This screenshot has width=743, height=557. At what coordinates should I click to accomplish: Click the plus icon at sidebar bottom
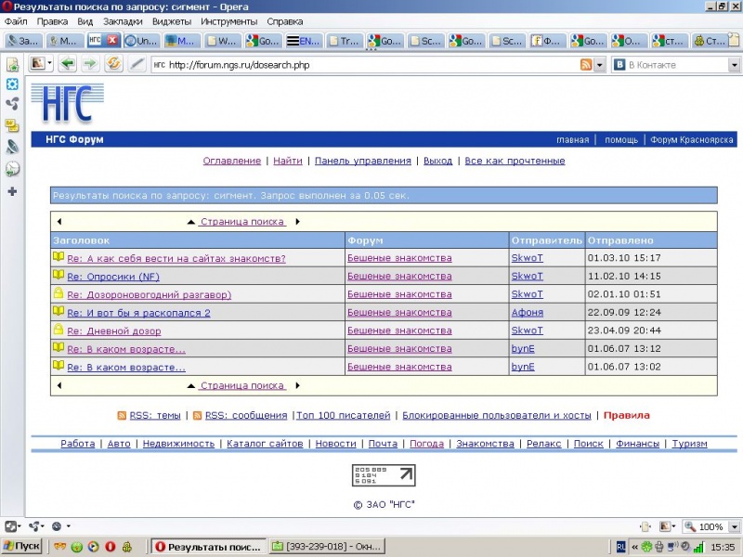click(12, 191)
